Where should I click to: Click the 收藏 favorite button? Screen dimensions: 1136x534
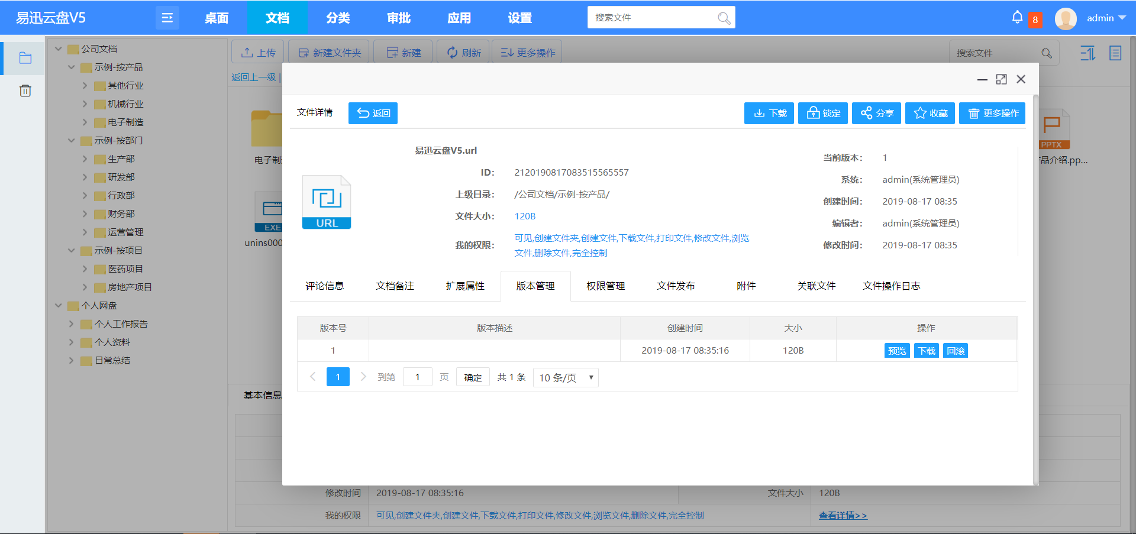click(930, 113)
